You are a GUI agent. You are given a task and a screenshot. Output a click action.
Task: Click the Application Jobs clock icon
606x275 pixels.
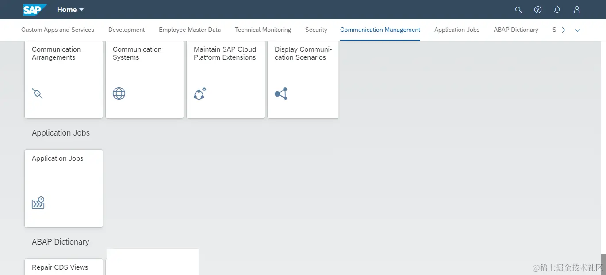(x=38, y=203)
